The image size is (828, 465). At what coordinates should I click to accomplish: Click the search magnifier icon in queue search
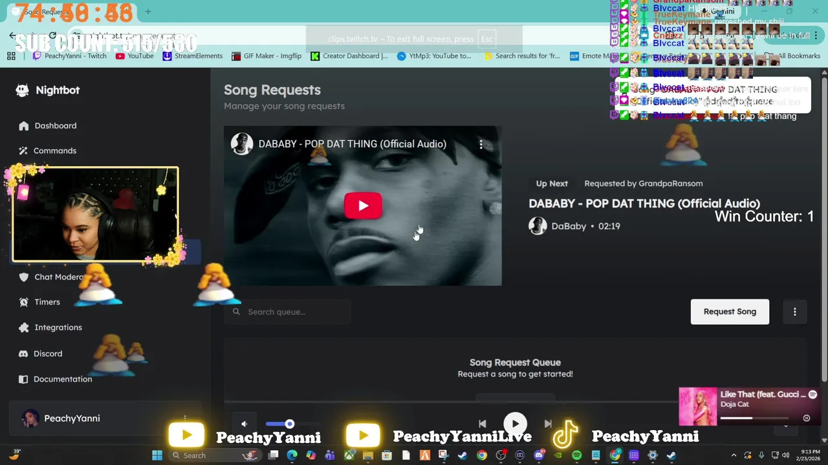point(236,312)
